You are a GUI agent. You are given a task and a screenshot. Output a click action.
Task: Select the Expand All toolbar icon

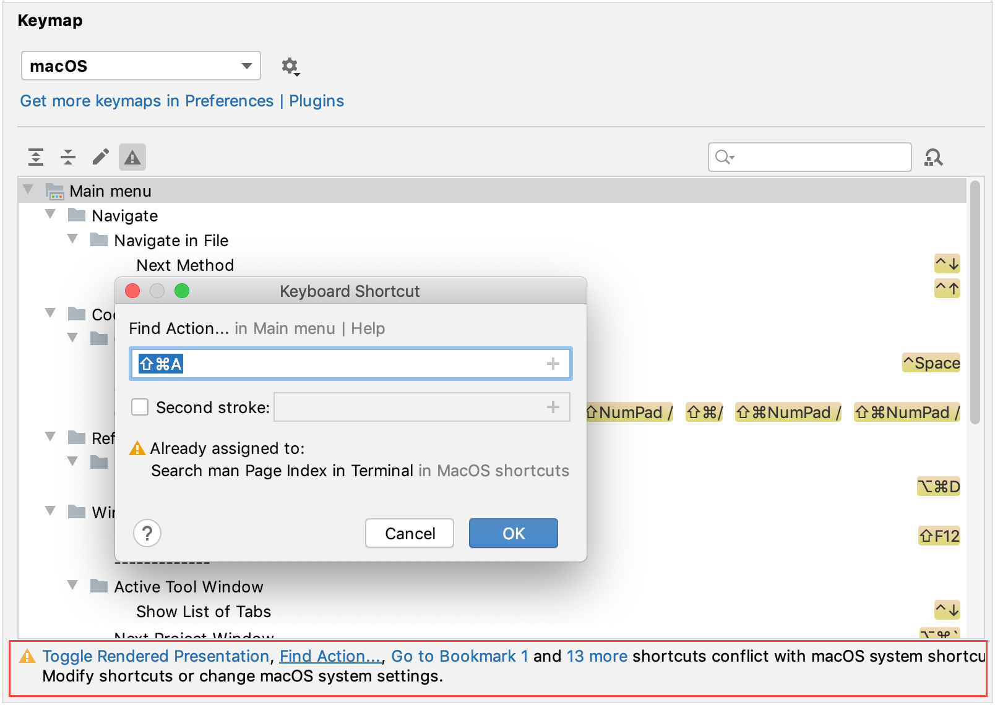pyautogui.click(x=35, y=157)
